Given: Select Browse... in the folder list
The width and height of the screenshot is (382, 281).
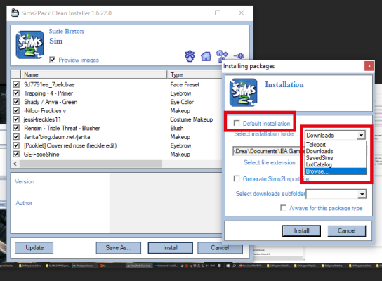Looking at the screenshot, I should pyautogui.click(x=336, y=171).
